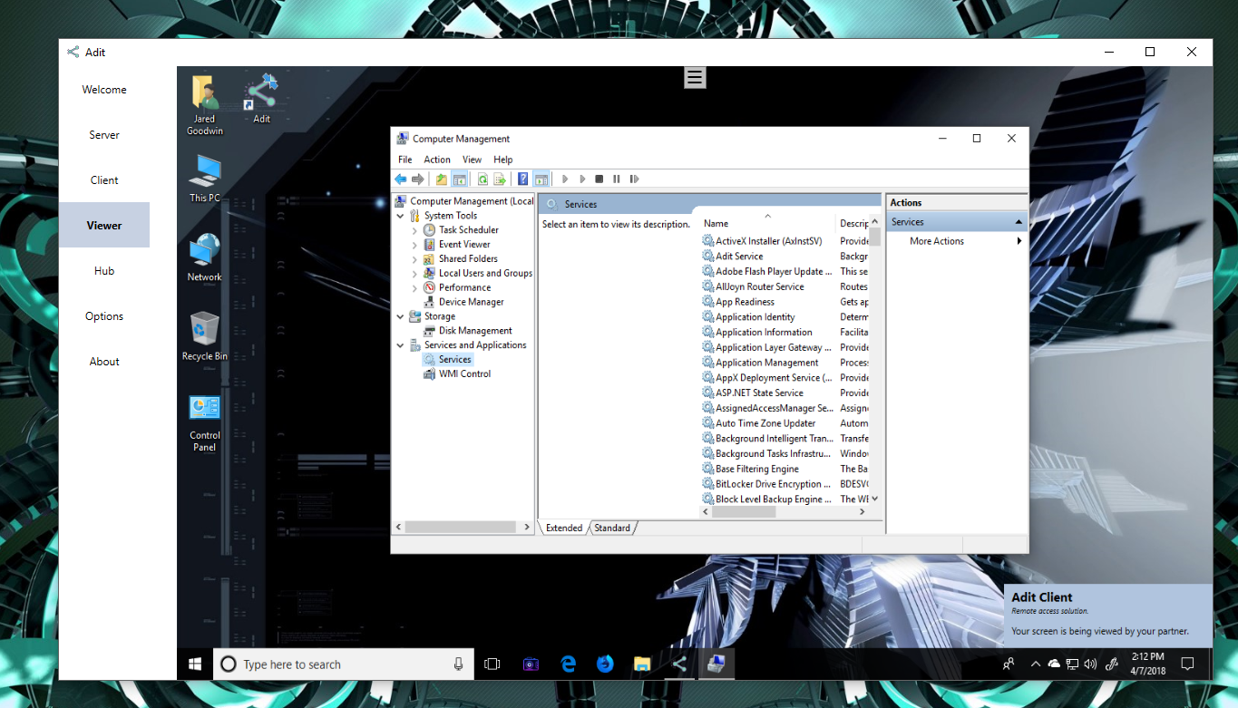
Task: Open Help using the blue question mark icon
Action: tap(522, 179)
